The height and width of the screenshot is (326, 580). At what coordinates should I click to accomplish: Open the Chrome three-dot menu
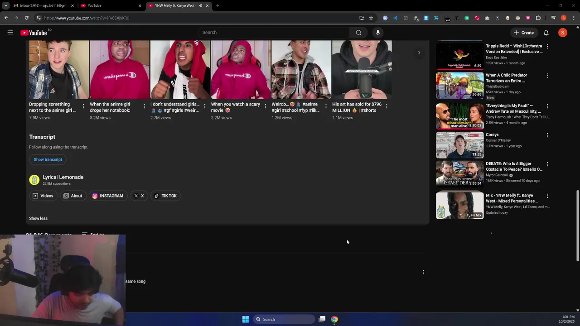tap(574, 18)
